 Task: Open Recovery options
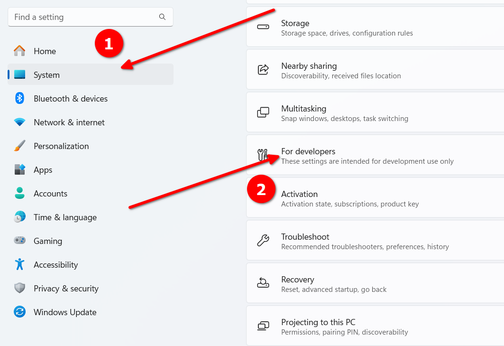[x=375, y=283]
